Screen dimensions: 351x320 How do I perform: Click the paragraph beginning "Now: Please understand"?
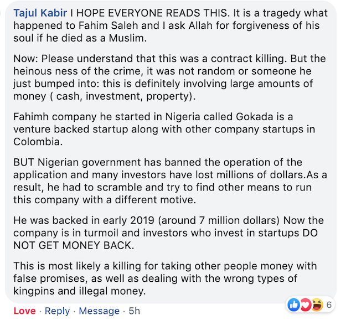pyautogui.click(x=169, y=78)
